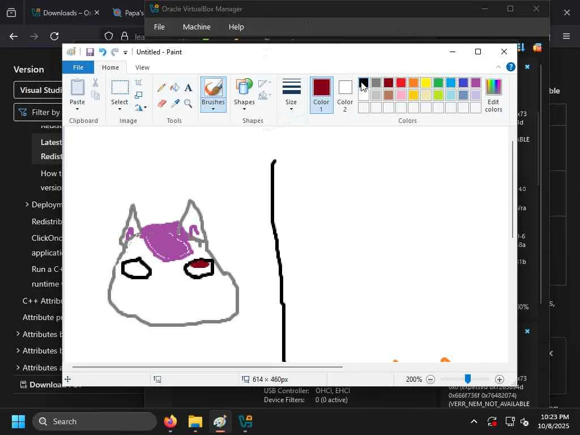Select the Eraser tool in Paint
580x435 pixels.
161,103
